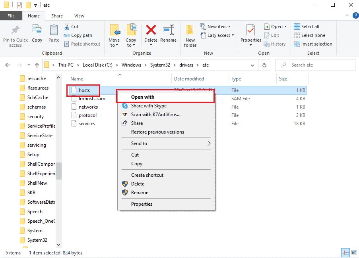Click drivers in the address breadcrumb
359x258 pixels.
point(186,65)
